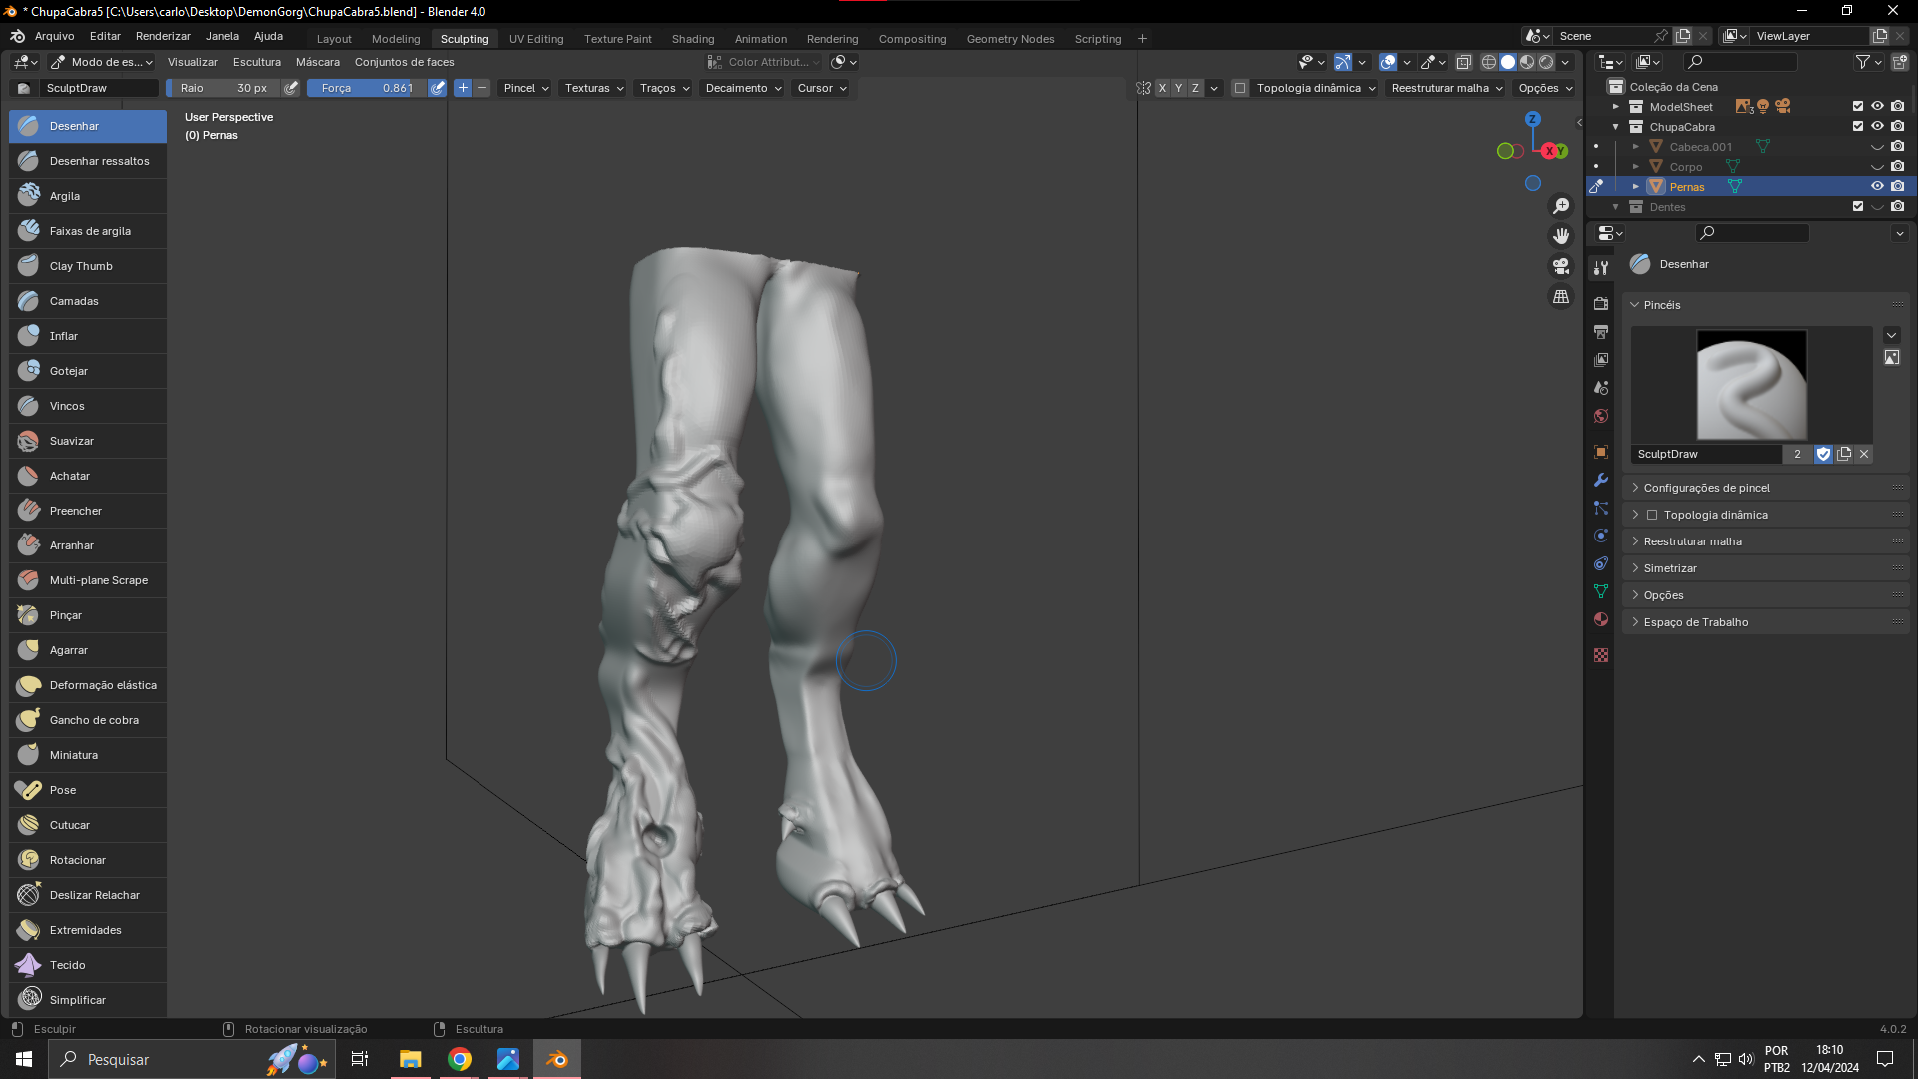Image resolution: width=1918 pixels, height=1079 pixels.
Task: Open the Máscara menu
Action: point(317,62)
